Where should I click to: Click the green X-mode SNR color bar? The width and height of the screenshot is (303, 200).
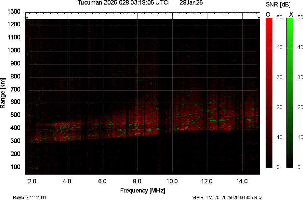pos(290,93)
